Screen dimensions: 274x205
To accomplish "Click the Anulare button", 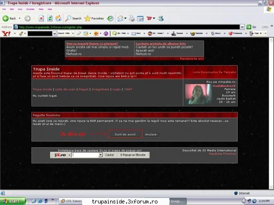I will (x=151, y=134).
